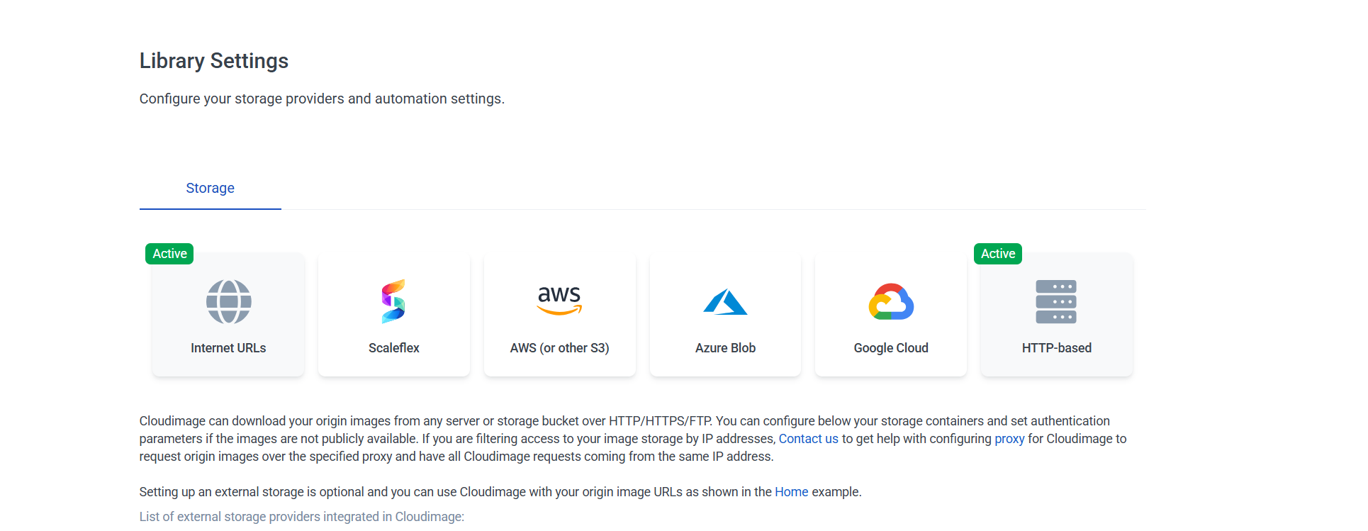Click the Google Cloud card label
1368x531 pixels.
(x=891, y=348)
